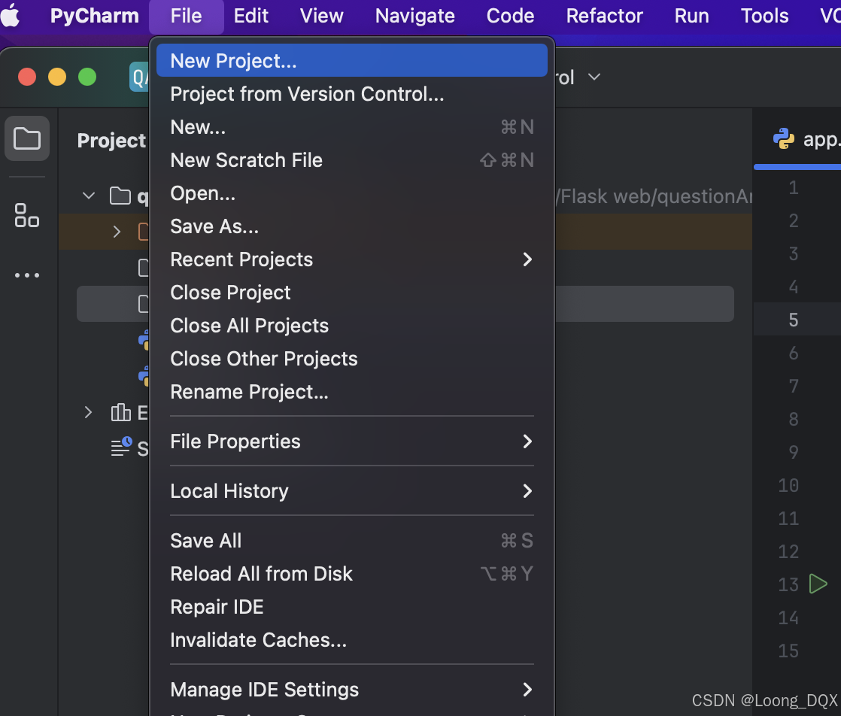The image size is (841, 716).
Task: Click the Scratches and Consoles icon
Action: (121, 447)
